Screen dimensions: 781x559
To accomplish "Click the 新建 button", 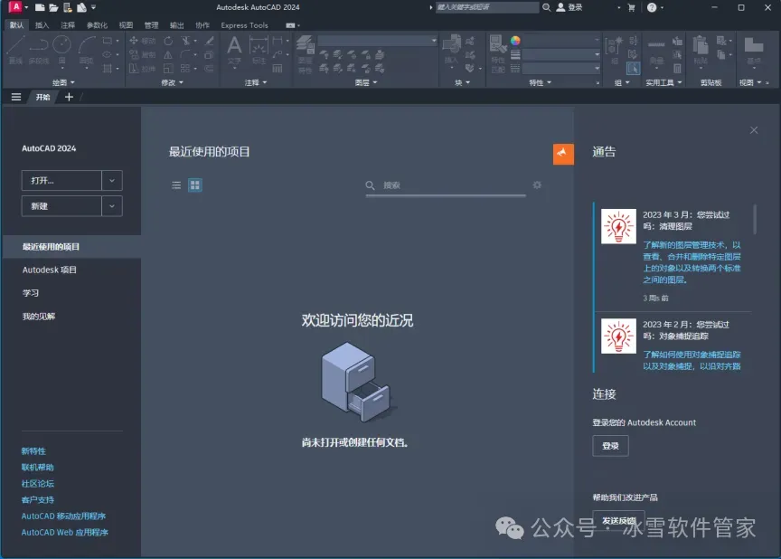I will coord(61,205).
